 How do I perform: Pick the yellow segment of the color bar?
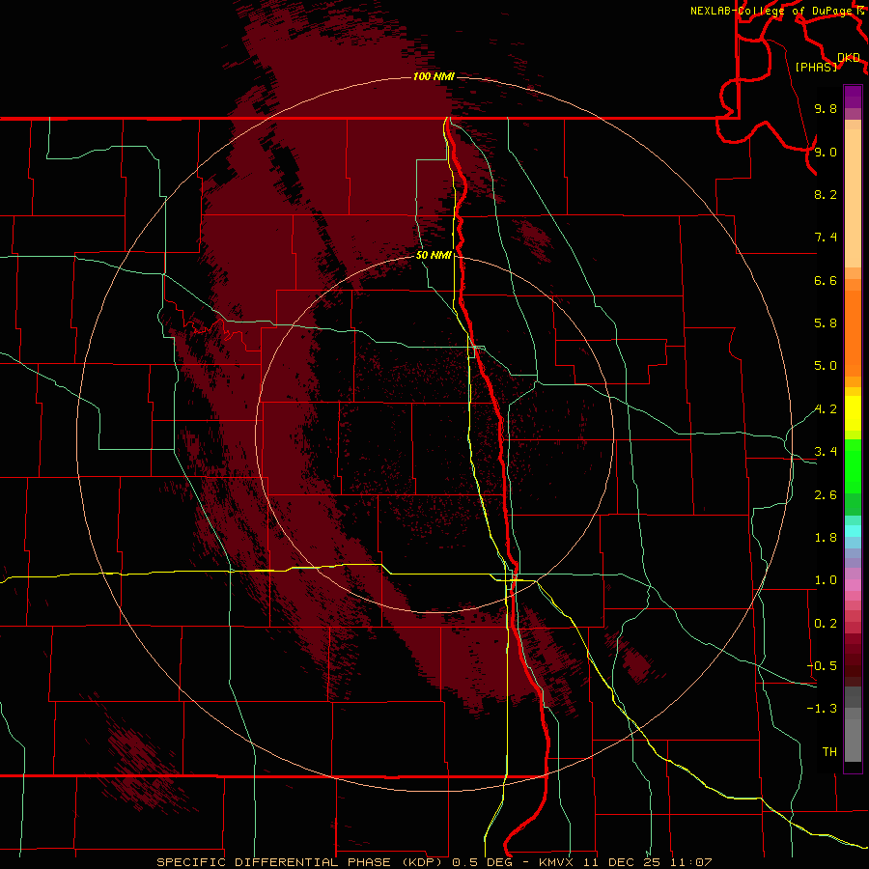tap(853, 413)
